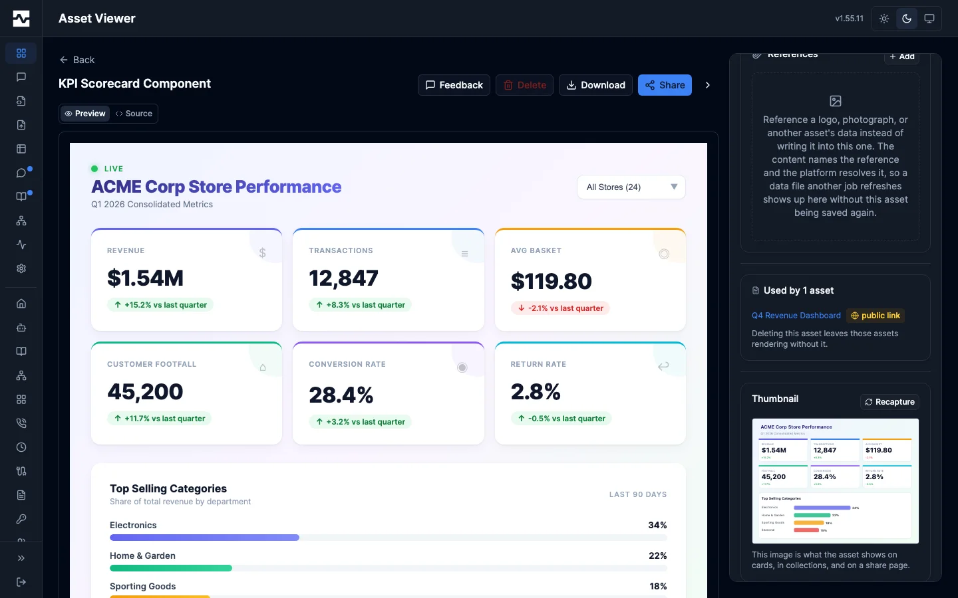Open the book icon with blue dot
This screenshot has height=598, width=958.
21,197
